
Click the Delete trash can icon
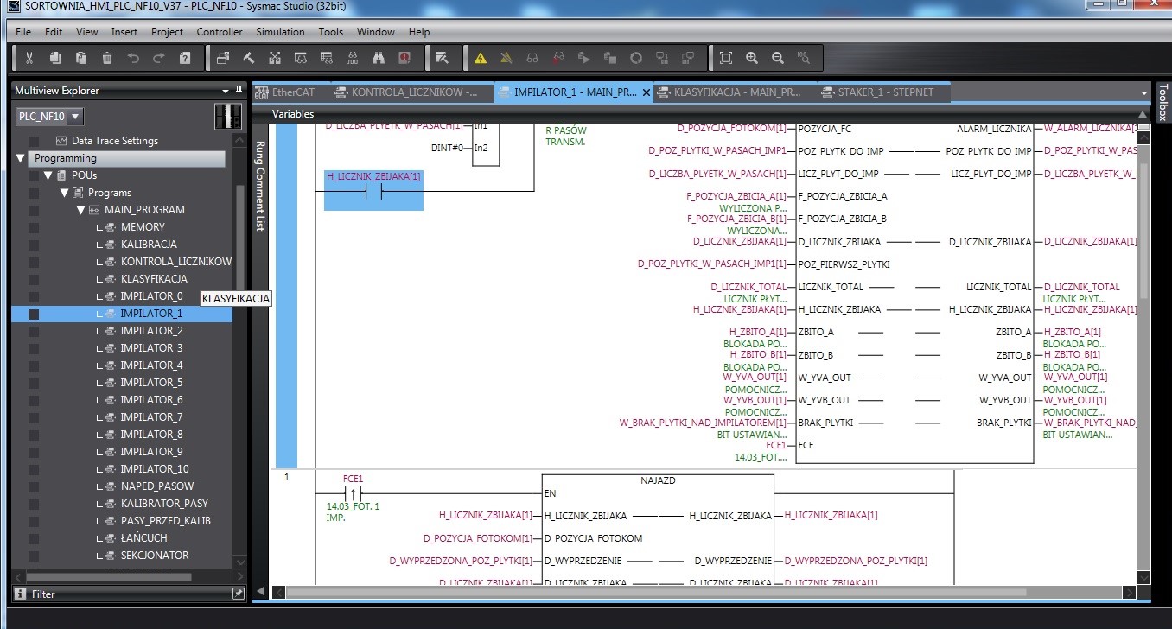107,58
